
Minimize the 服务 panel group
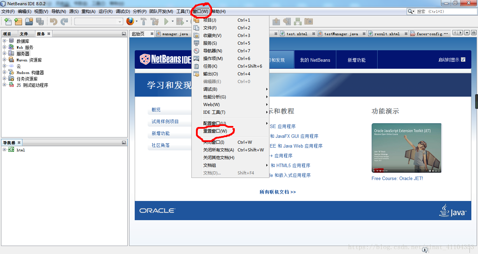click(124, 34)
